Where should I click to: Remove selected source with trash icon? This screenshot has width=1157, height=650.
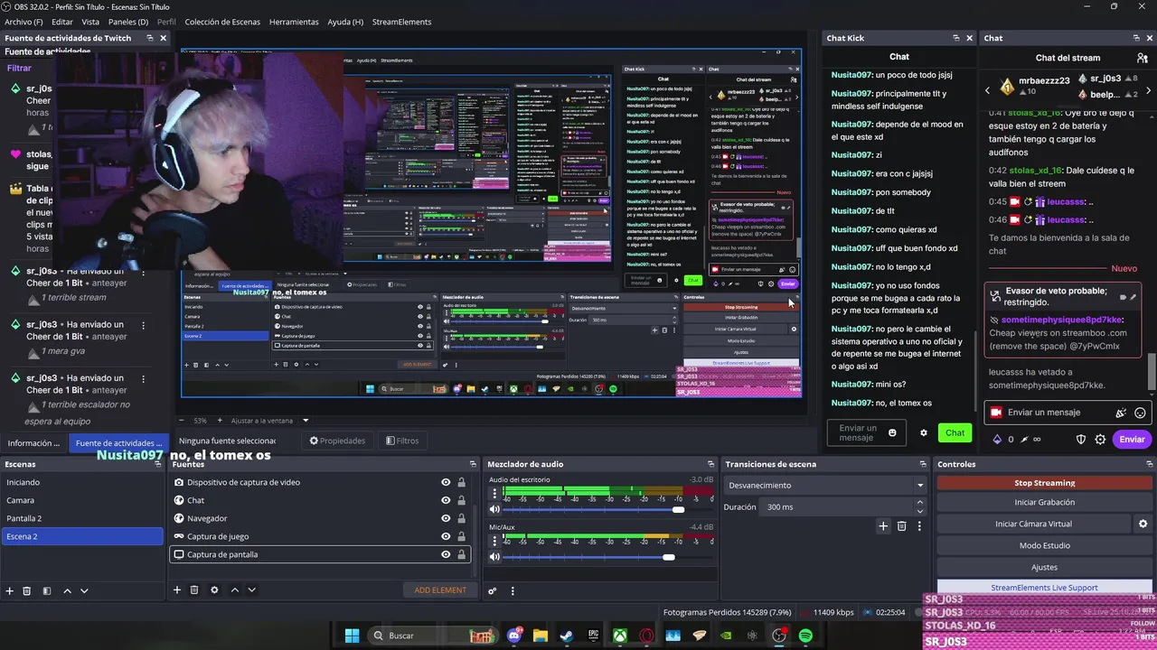[x=194, y=590]
